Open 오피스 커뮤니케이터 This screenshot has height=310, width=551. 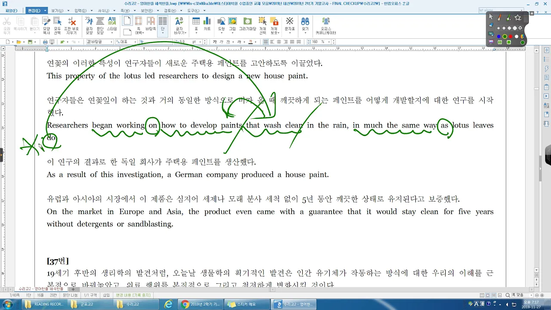326,25
